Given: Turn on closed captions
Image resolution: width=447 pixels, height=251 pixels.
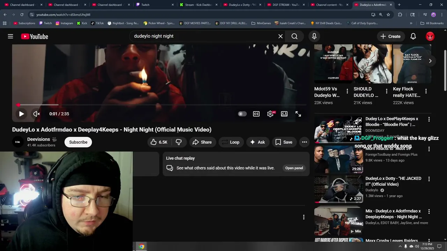Looking at the screenshot, I should pyautogui.click(x=256, y=114).
